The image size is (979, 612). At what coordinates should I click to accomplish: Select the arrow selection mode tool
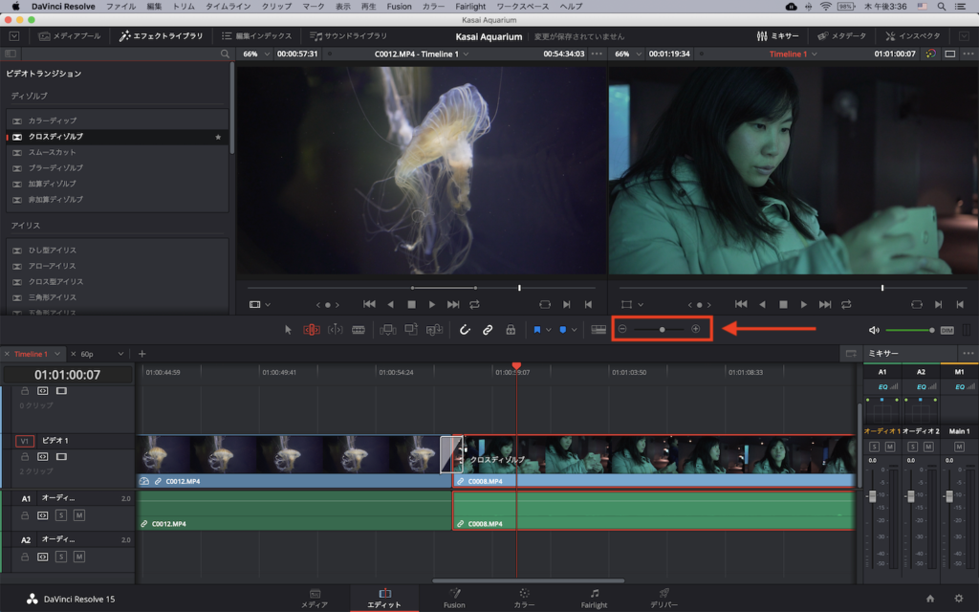(289, 330)
